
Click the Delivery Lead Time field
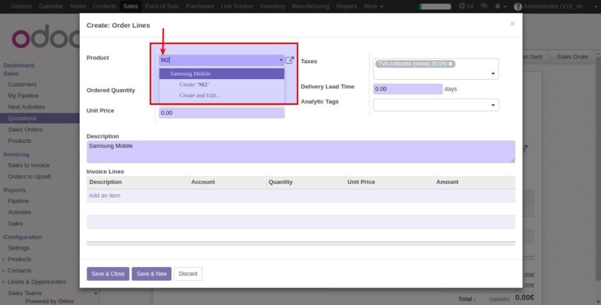tap(407, 89)
